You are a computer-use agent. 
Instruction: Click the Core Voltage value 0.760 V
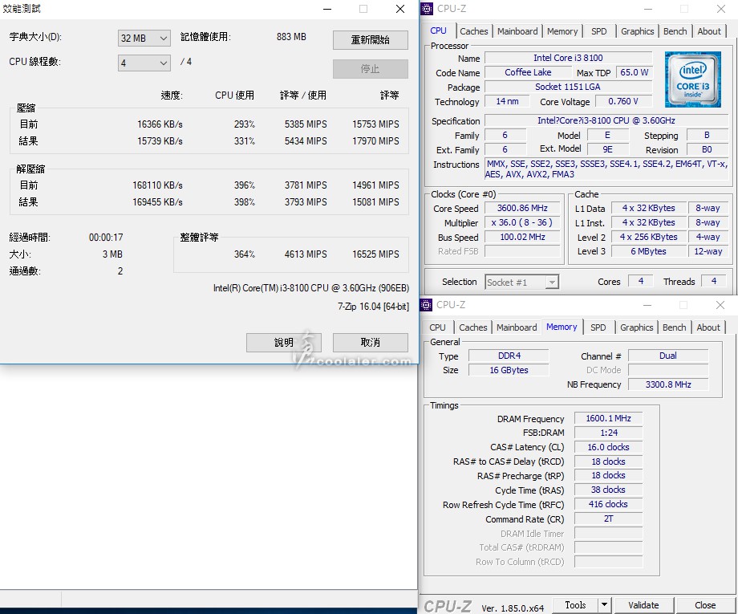(x=623, y=101)
